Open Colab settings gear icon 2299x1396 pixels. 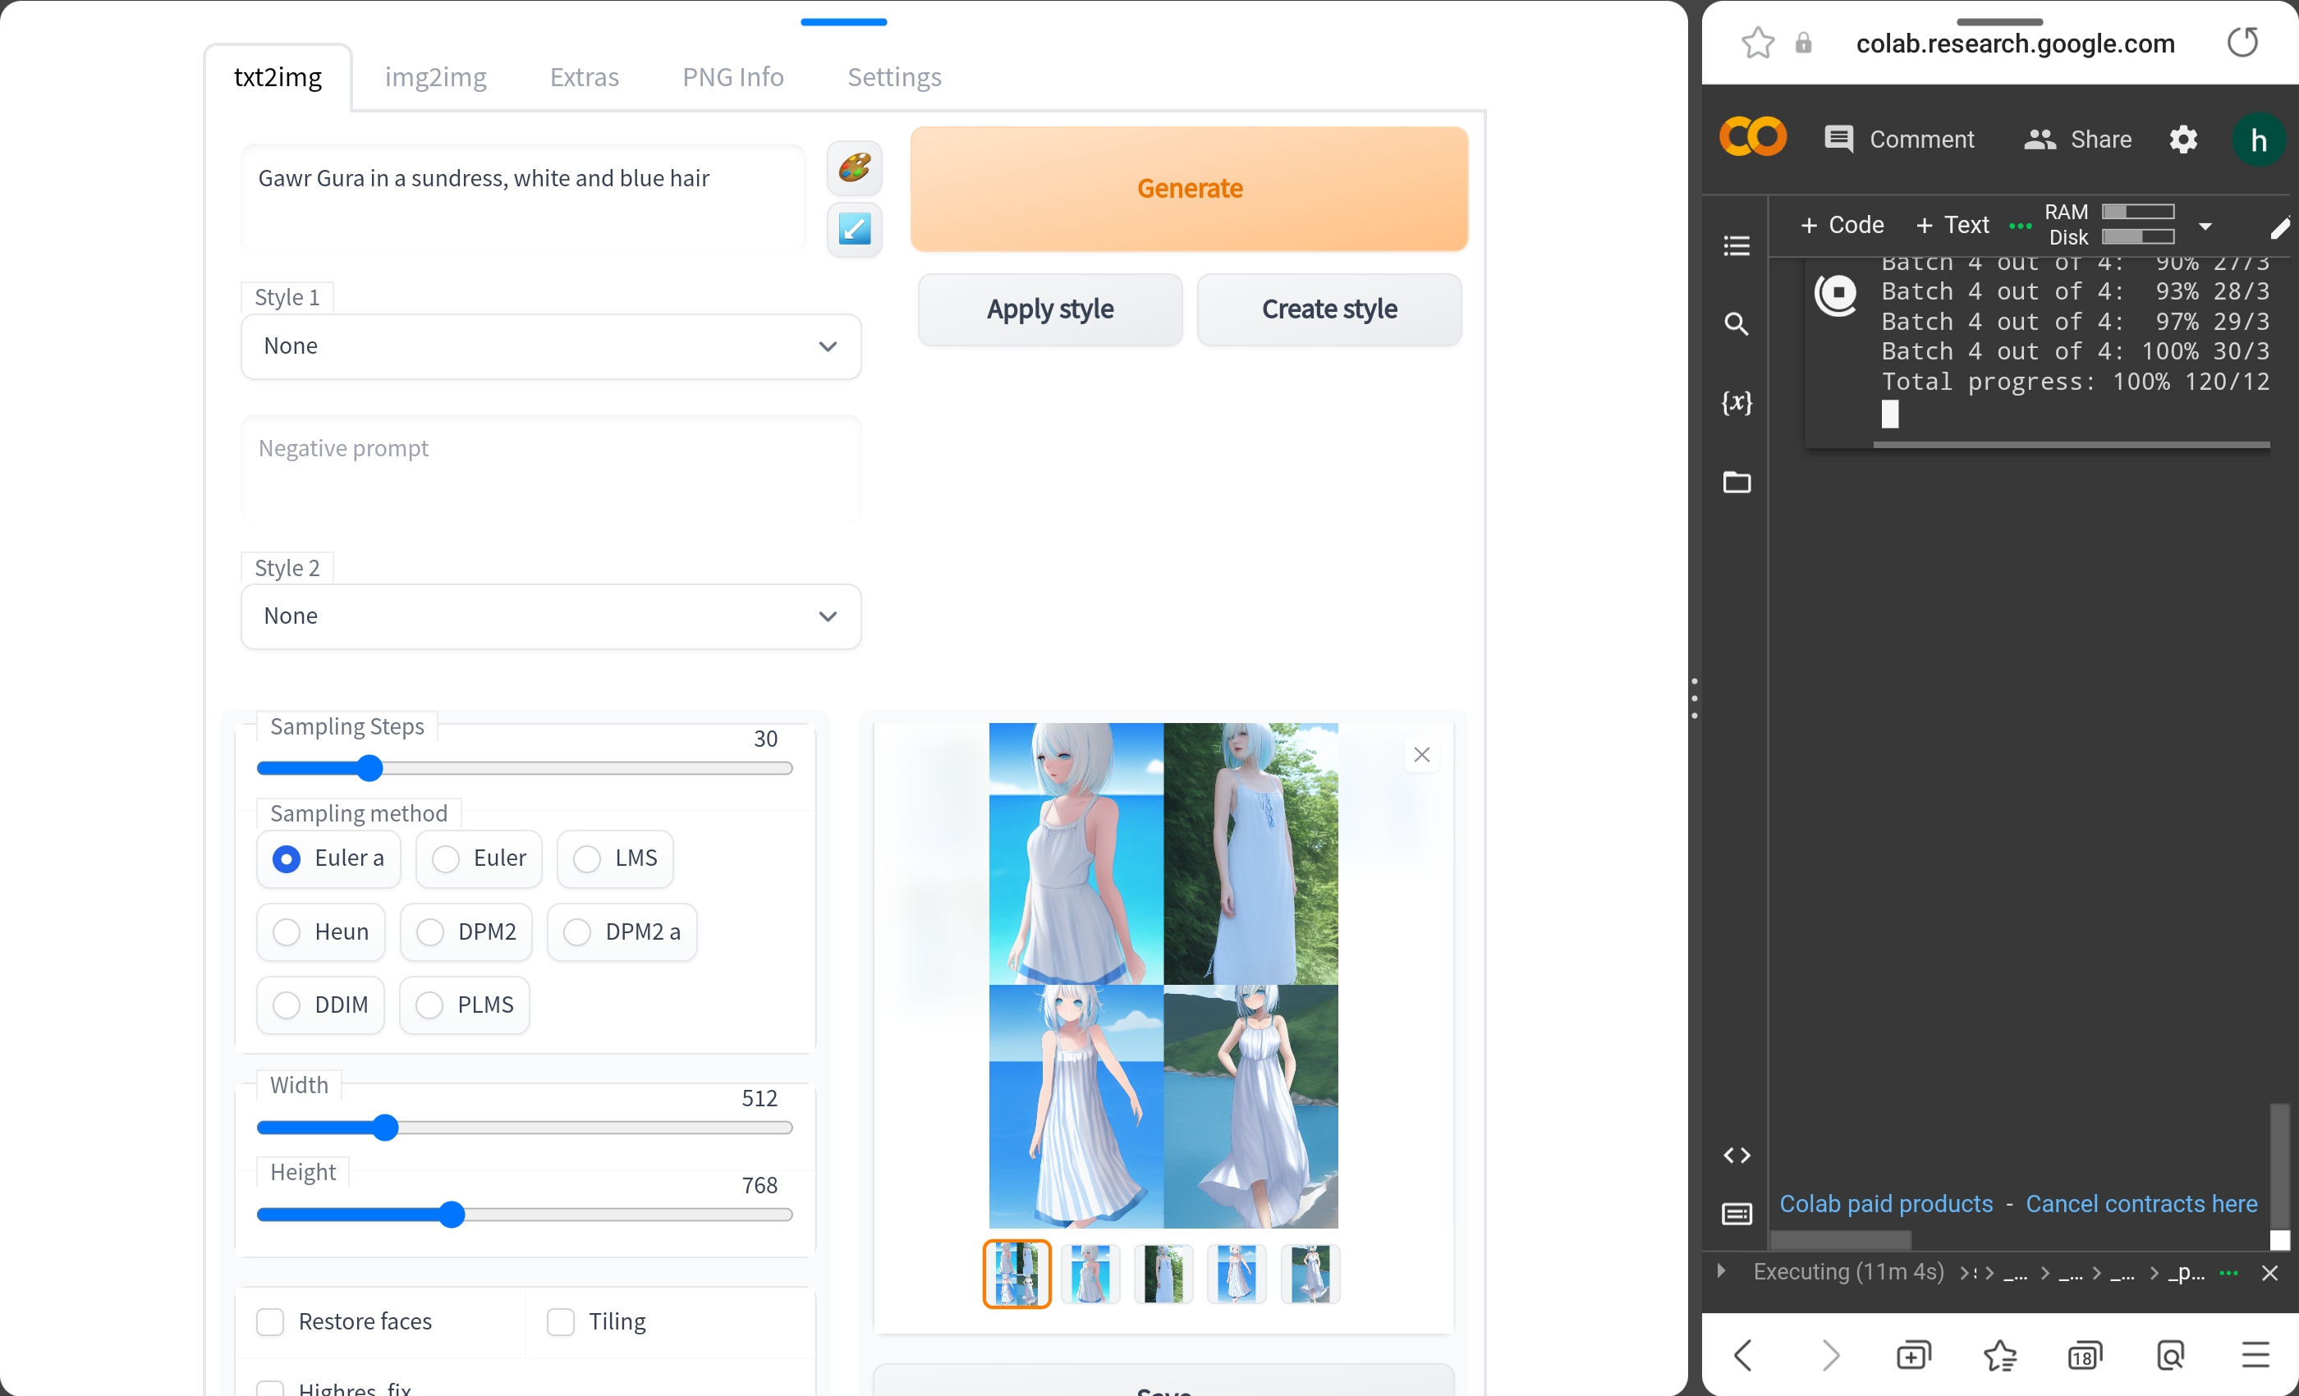pos(2183,140)
